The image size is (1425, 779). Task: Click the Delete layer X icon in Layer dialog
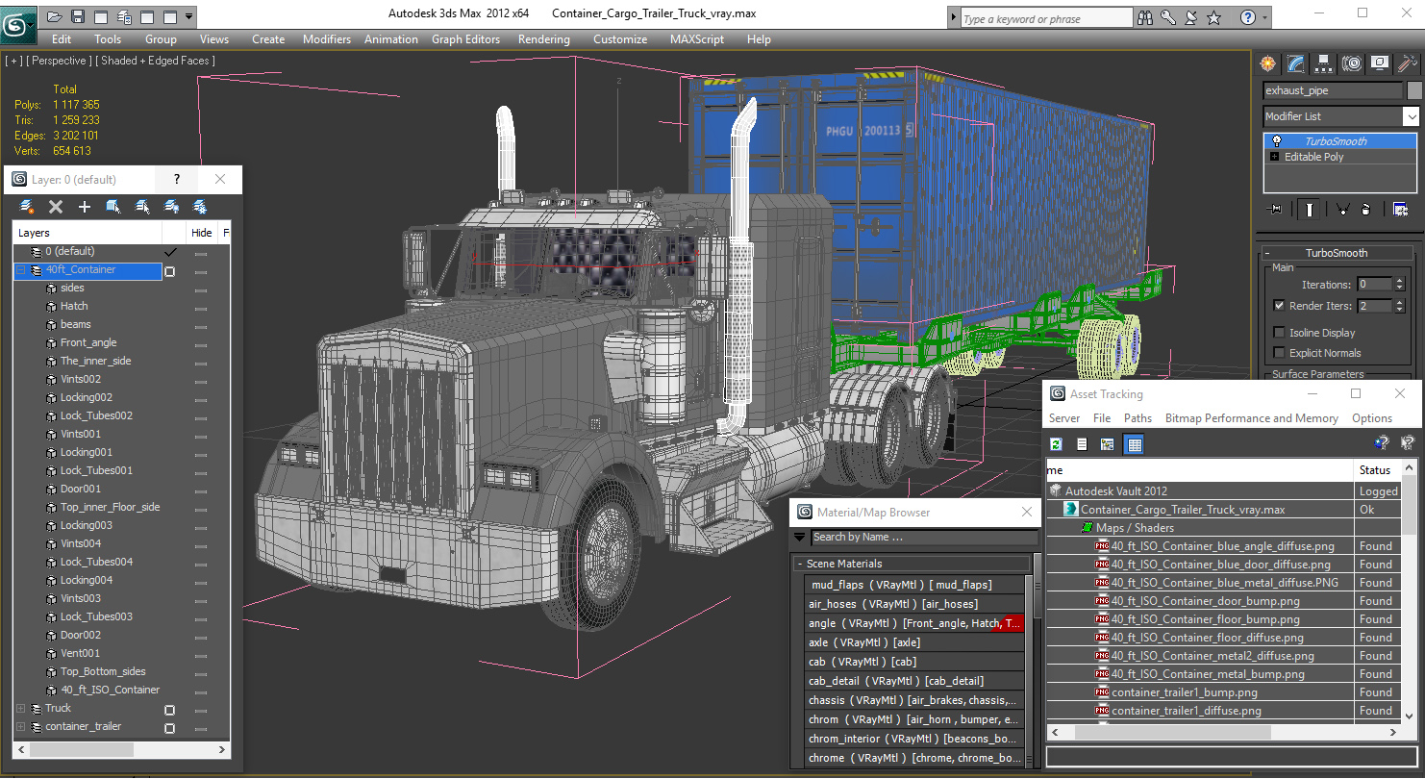[56, 207]
